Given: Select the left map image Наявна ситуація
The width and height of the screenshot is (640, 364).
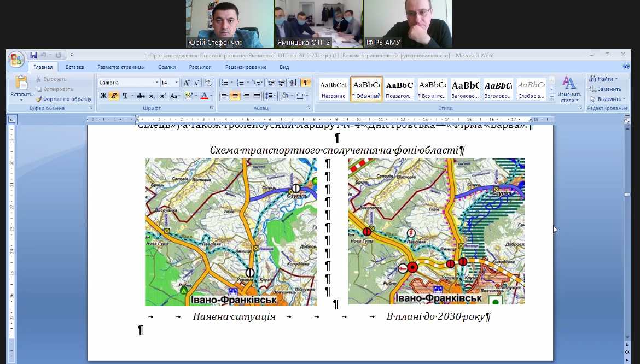Looking at the screenshot, I should coord(230,232).
